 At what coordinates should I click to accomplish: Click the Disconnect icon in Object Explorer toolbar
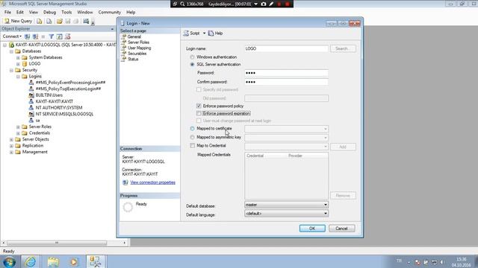(35, 36)
